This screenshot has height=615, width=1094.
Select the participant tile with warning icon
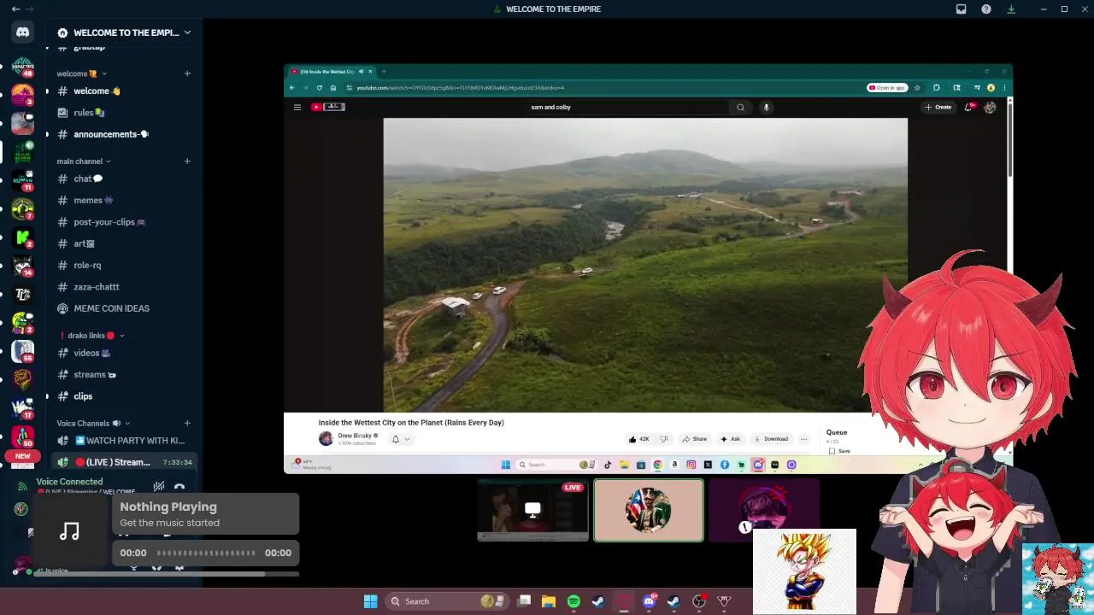coord(764,510)
